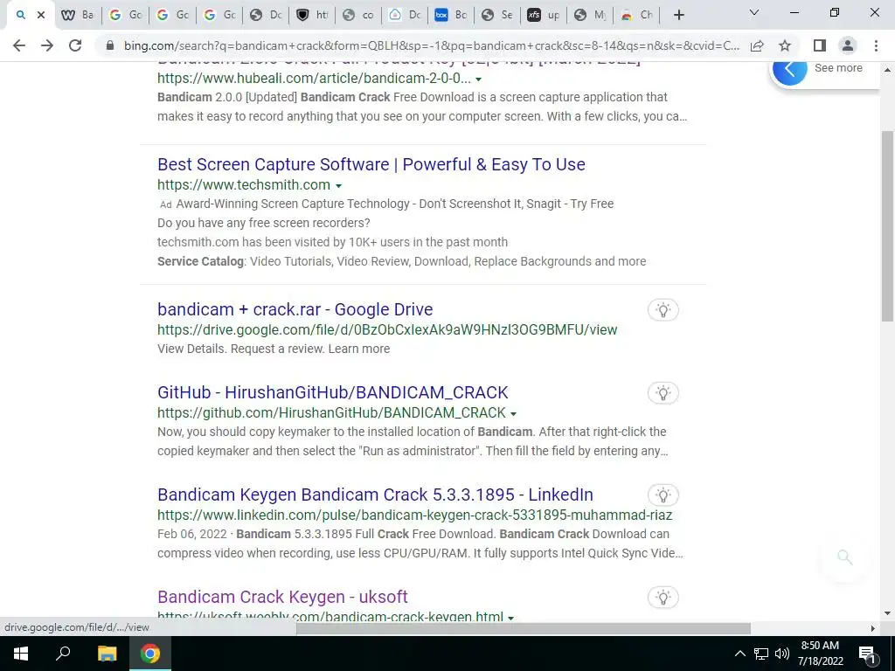Click scroll down arrow on vertical scrollbar
This screenshot has width=895, height=671.
click(x=887, y=613)
